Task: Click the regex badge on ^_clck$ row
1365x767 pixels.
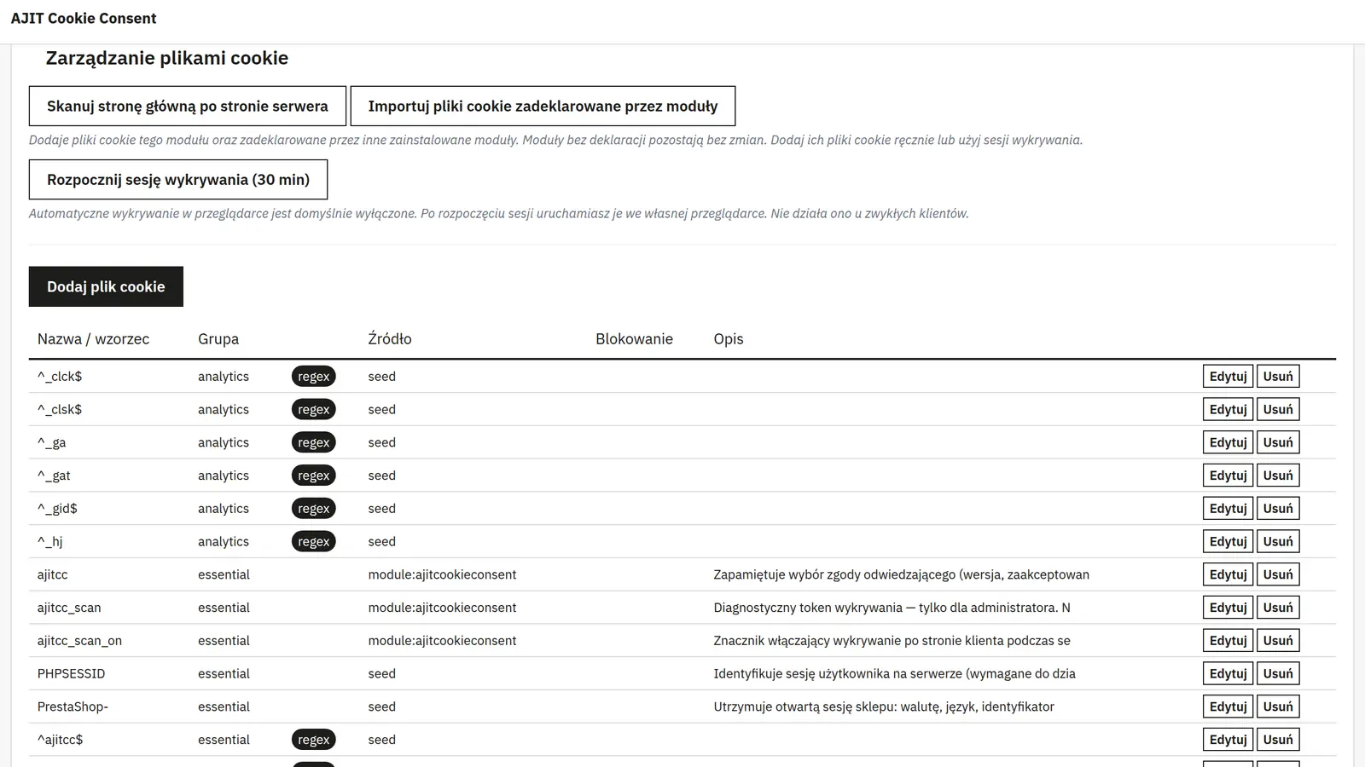Action: (313, 377)
